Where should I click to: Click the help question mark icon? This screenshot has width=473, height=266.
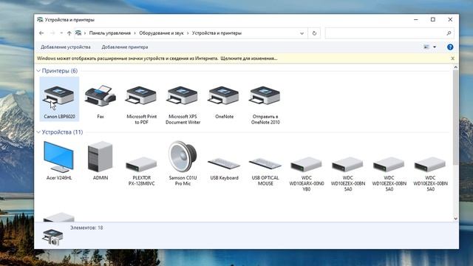click(x=450, y=47)
